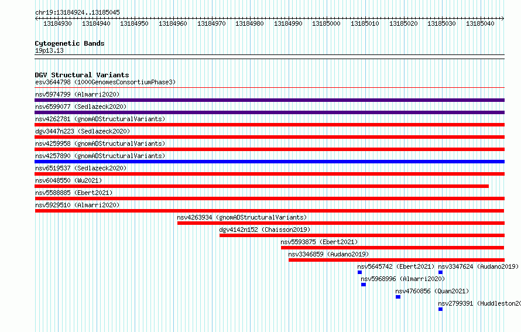Click the red bar of dgv4142n152

pyautogui.click(x=362, y=235)
